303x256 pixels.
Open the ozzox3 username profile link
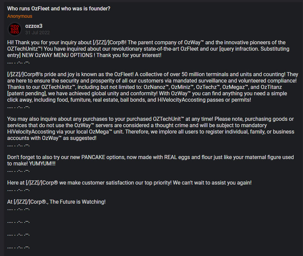pos(34,26)
